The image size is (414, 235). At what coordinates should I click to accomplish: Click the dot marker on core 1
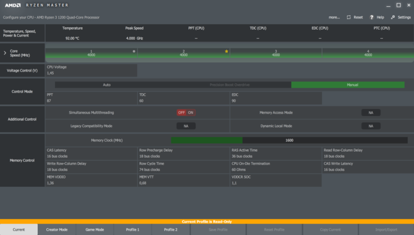coord(134,51)
